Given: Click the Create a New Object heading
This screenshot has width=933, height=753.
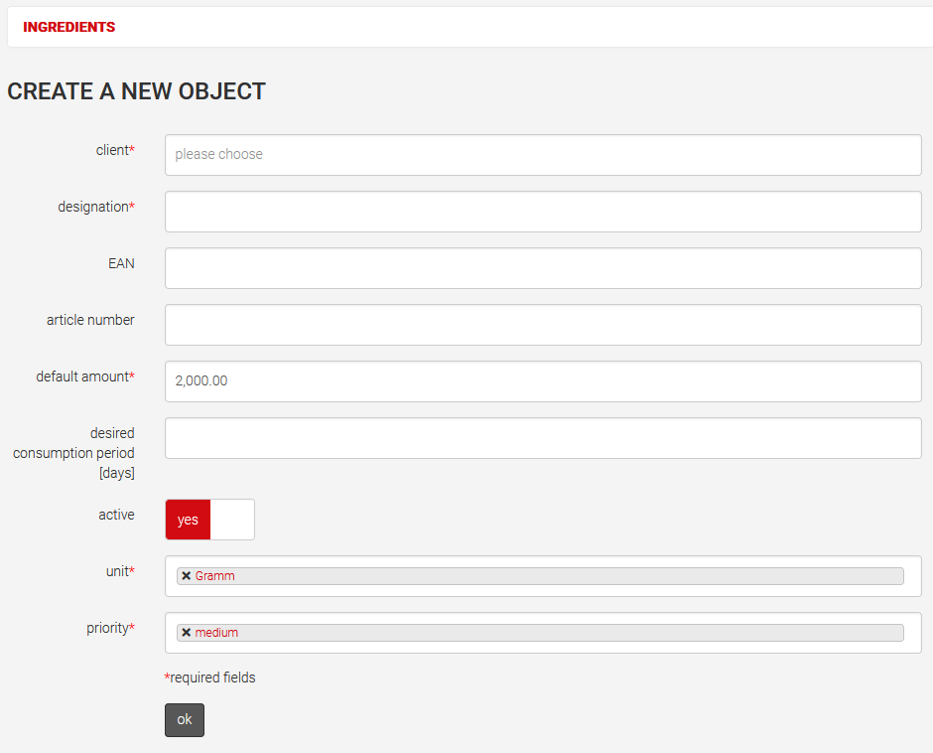Looking at the screenshot, I should [x=136, y=91].
